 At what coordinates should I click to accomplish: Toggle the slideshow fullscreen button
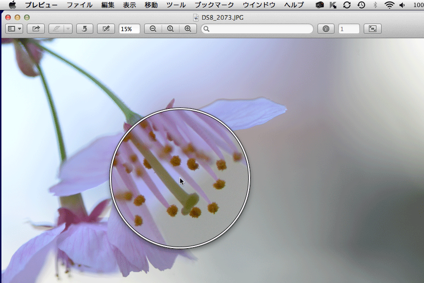(x=373, y=29)
